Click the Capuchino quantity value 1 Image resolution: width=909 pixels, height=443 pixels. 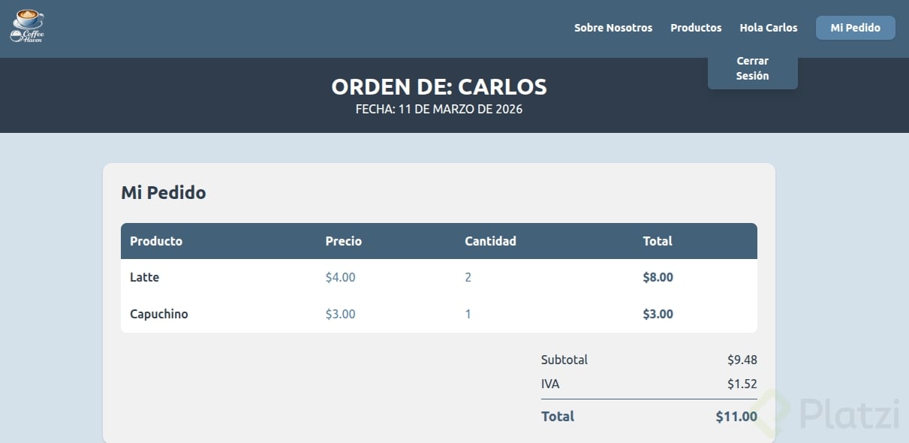pos(468,314)
